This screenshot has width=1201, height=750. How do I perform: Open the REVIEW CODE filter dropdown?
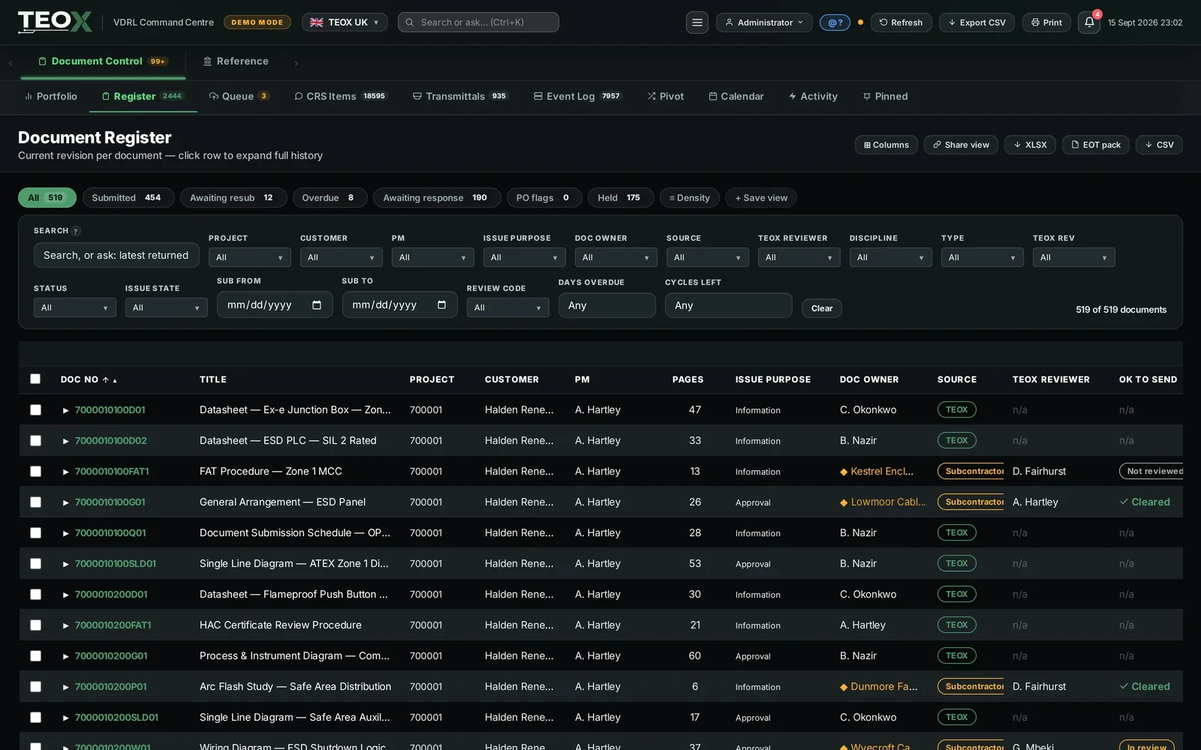click(x=507, y=307)
